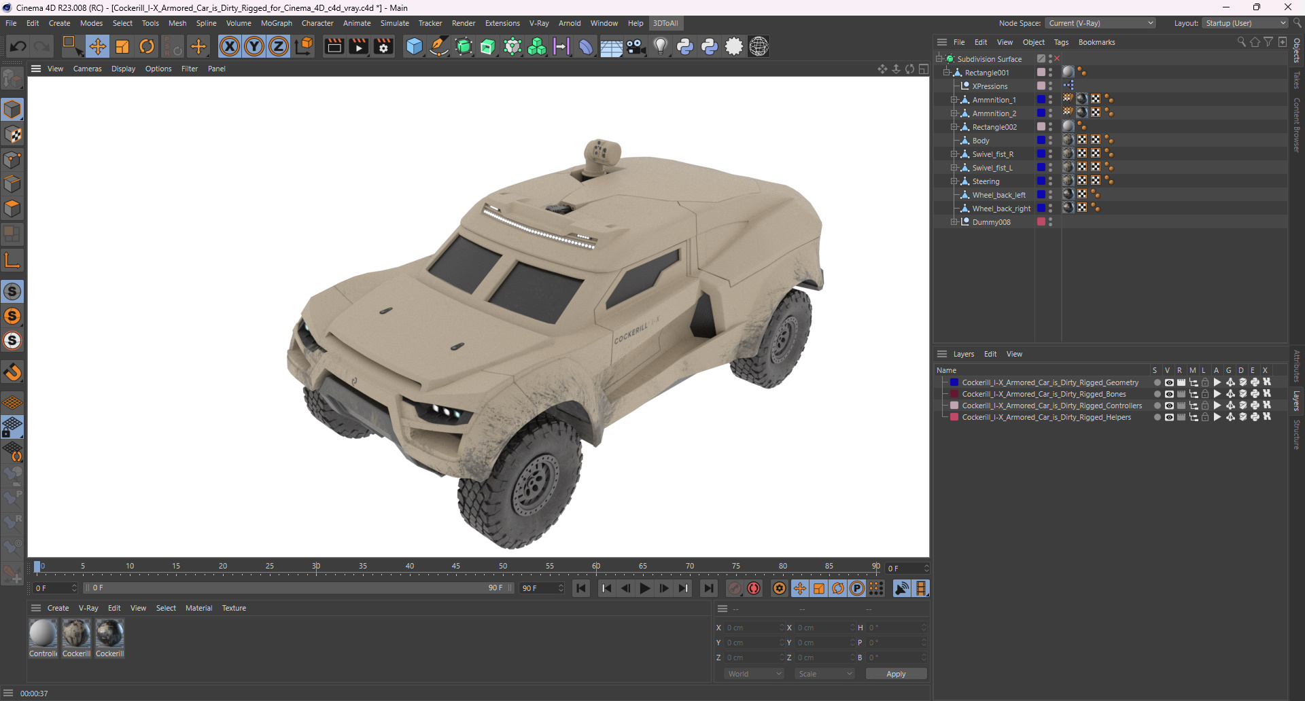Toggle visibility of Rigged_Geometry layer
The image size is (1305, 701).
1169,382
